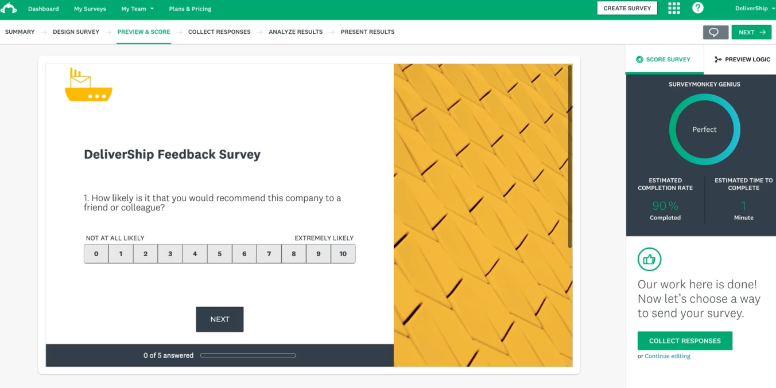Screen dimensions: 776x388
Task: Select rating 1 on the scale
Action: 121,254
